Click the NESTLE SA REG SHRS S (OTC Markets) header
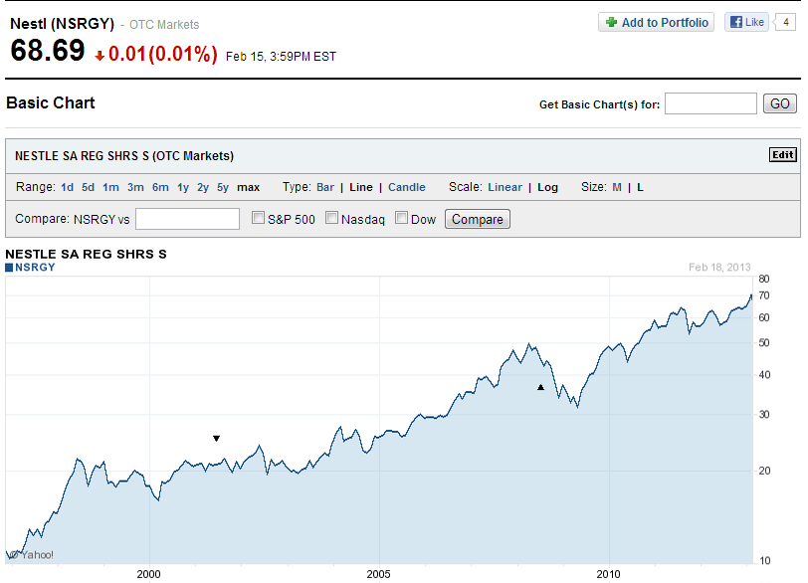The height and width of the screenshot is (583, 808). [x=124, y=156]
